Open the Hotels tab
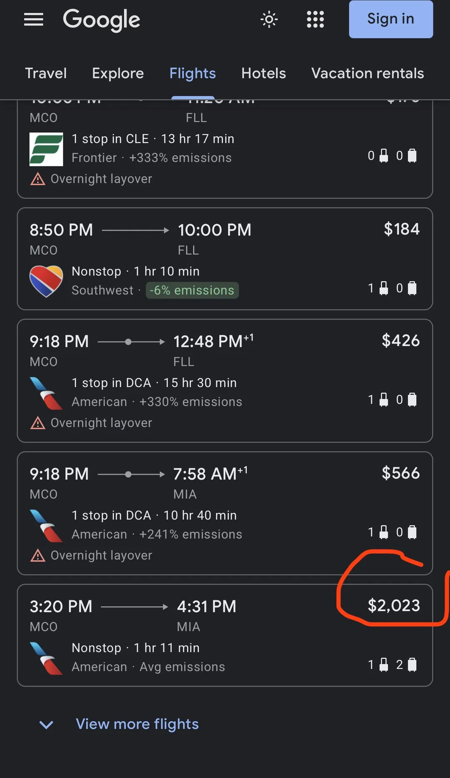Viewport: 450px width, 778px height. (x=263, y=73)
